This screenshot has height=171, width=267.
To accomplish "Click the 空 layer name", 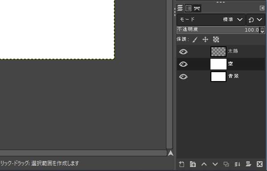I will pos(231,64).
